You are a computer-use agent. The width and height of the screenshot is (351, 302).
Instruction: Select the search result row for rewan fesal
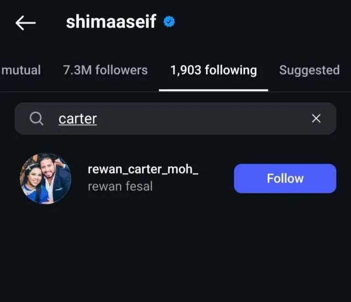[x=151, y=178]
